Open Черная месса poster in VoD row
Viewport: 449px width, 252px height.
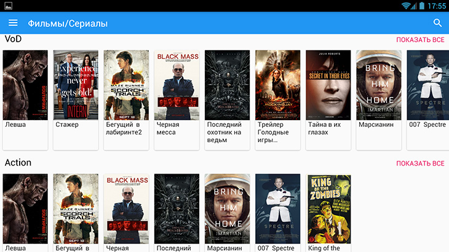[177, 85]
